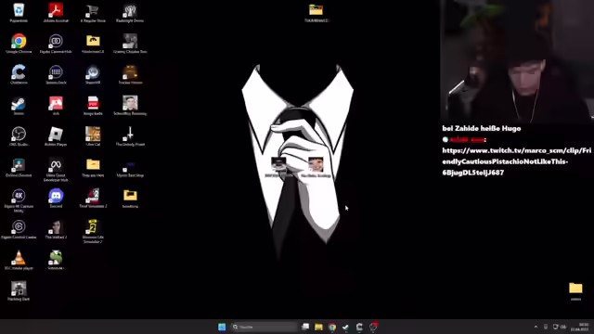
Task: Open the Twitch clip link in chat
Action: [x=517, y=161]
